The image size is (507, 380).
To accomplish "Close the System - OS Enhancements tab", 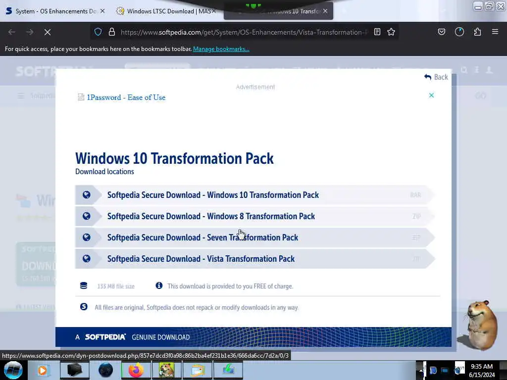I will click(x=102, y=11).
